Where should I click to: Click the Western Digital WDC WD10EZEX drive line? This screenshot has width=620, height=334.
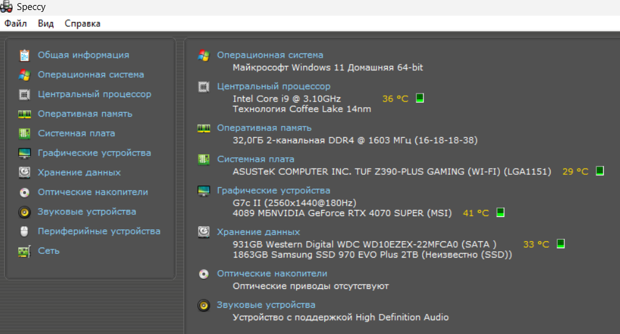(x=364, y=244)
